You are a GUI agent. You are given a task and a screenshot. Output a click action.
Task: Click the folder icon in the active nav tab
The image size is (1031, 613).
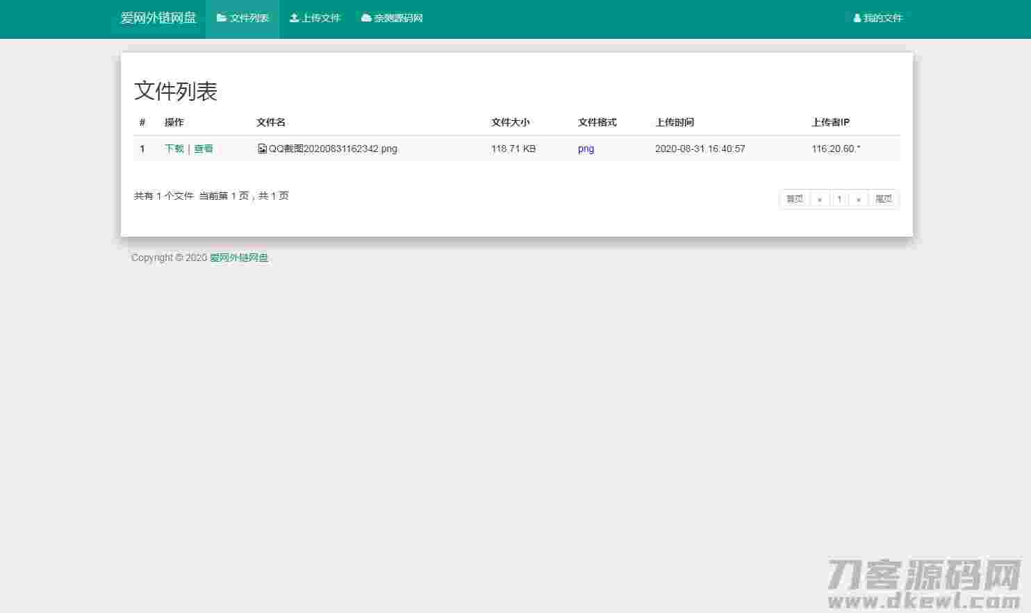pyautogui.click(x=222, y=18)
